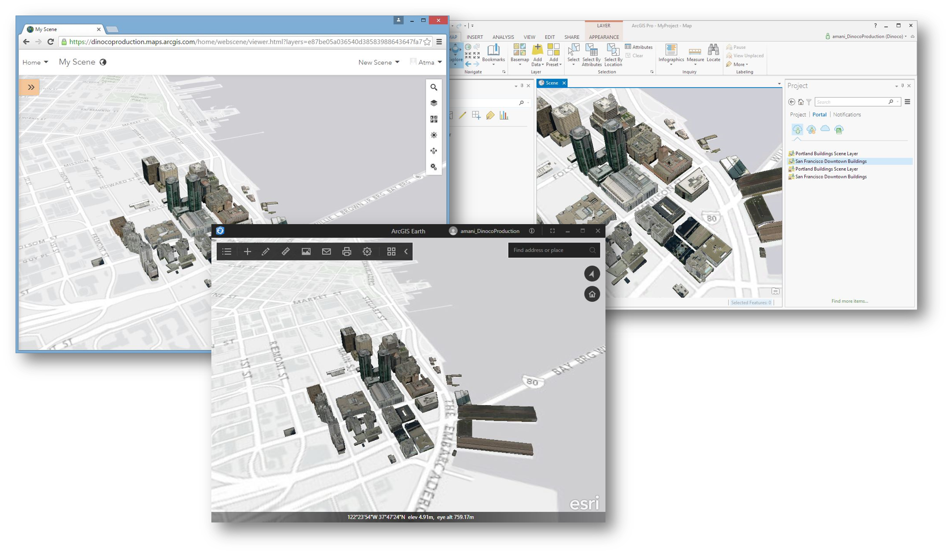This screenshot has width=949, height=554.
Task: Click Select By Attributes in ArcGIS Pro
Action: point(591,54)
